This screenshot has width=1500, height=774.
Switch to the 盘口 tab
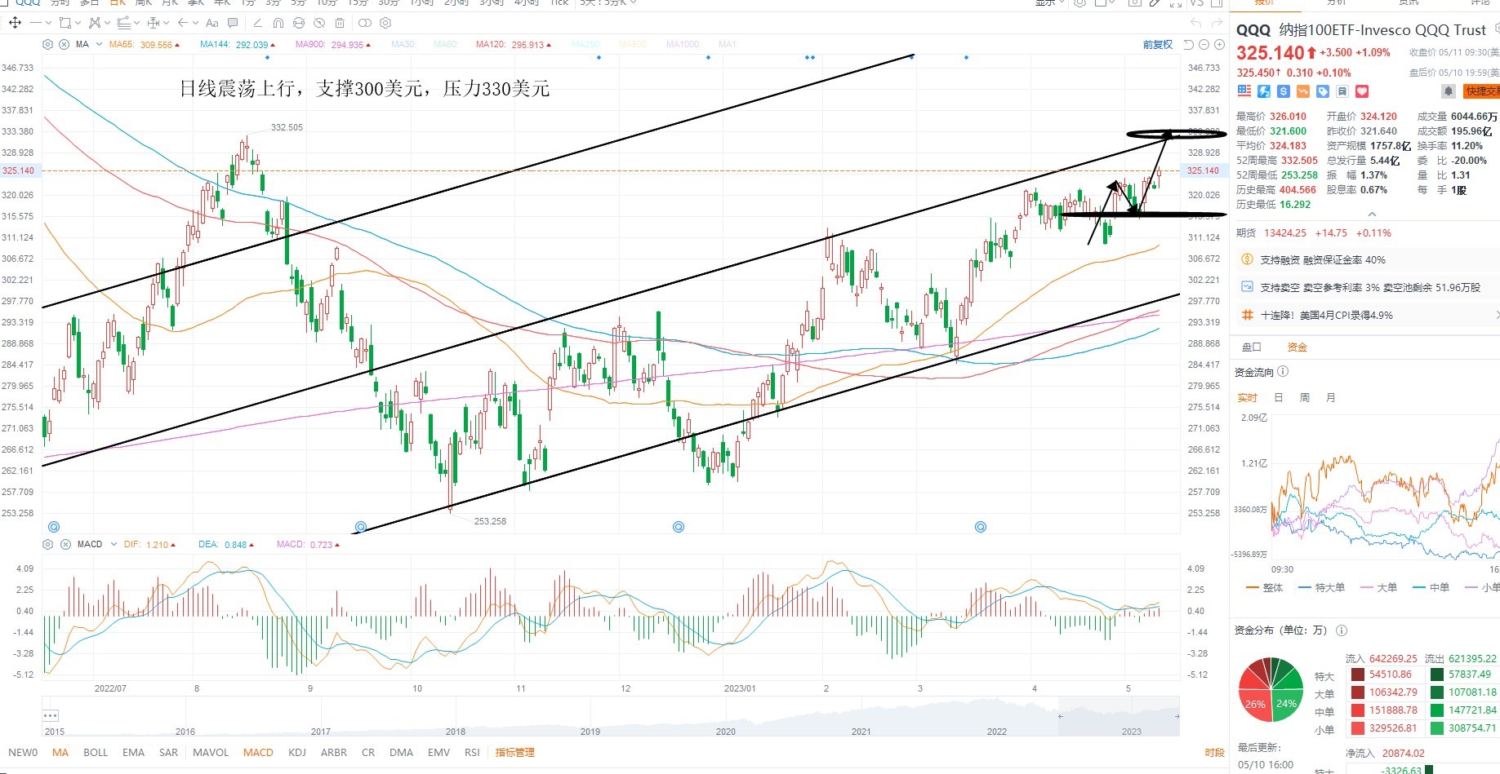point(1251,347)
